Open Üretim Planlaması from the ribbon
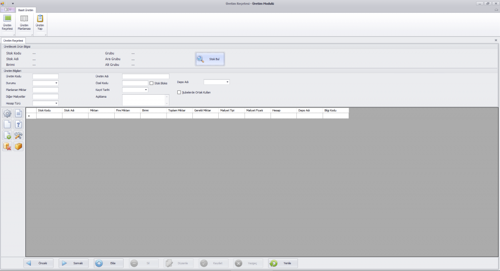 tap(24, 22)
